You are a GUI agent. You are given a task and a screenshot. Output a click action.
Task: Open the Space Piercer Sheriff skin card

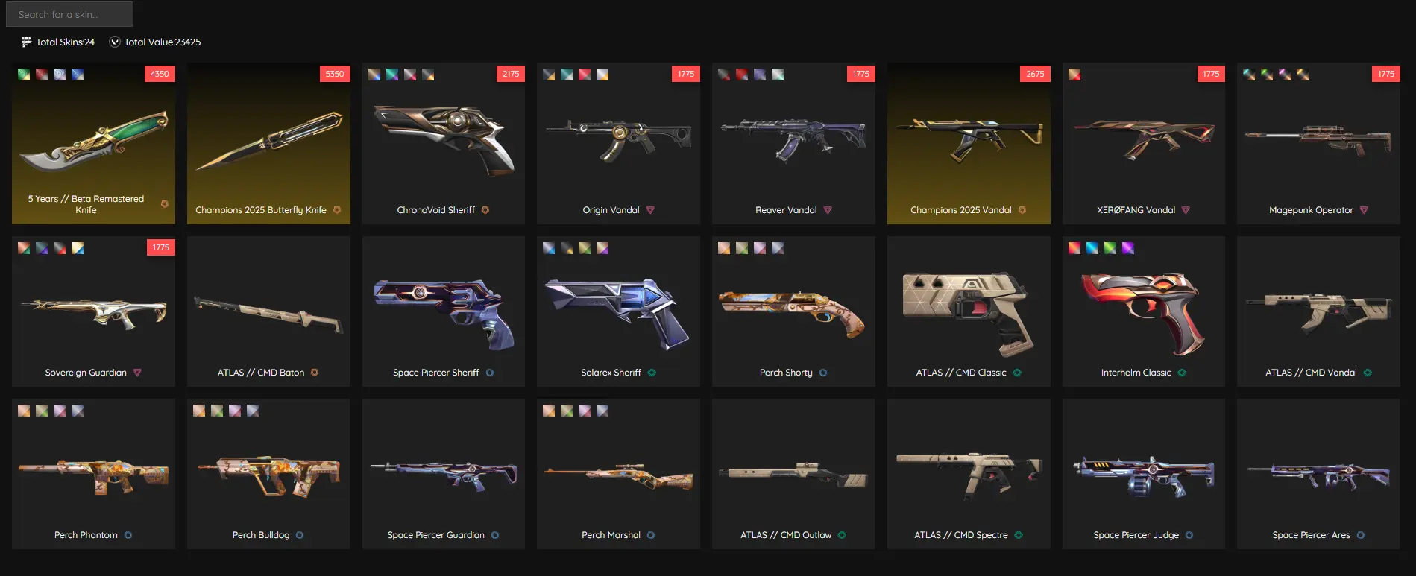pos(444,311)
